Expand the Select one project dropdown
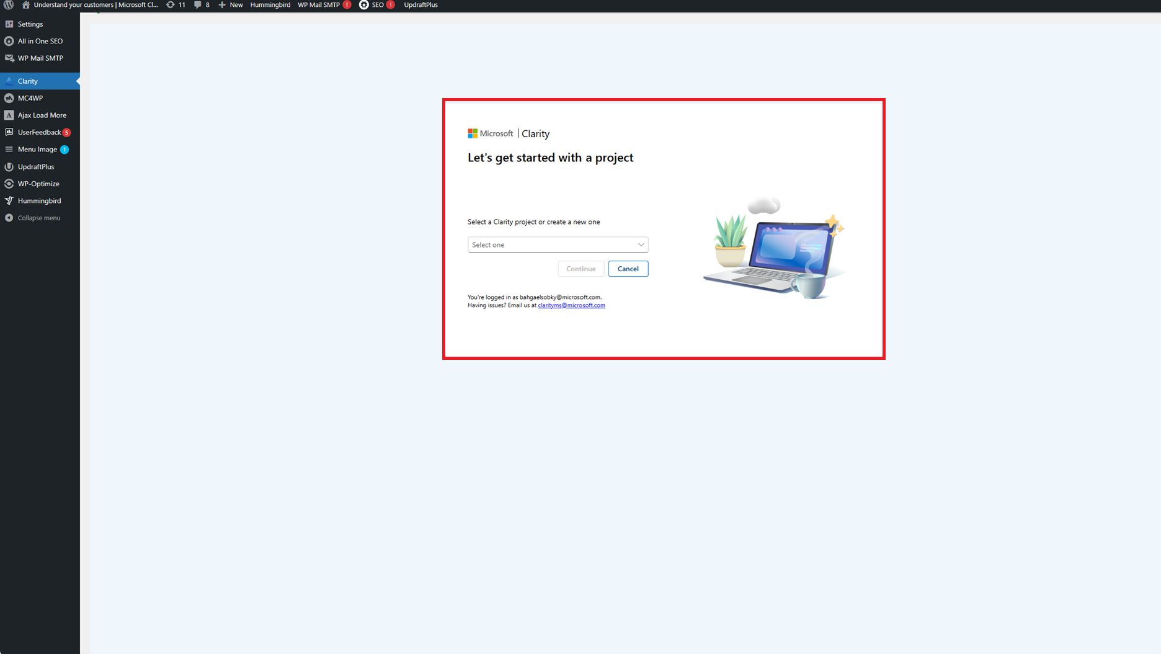 (x=558, y=244)
